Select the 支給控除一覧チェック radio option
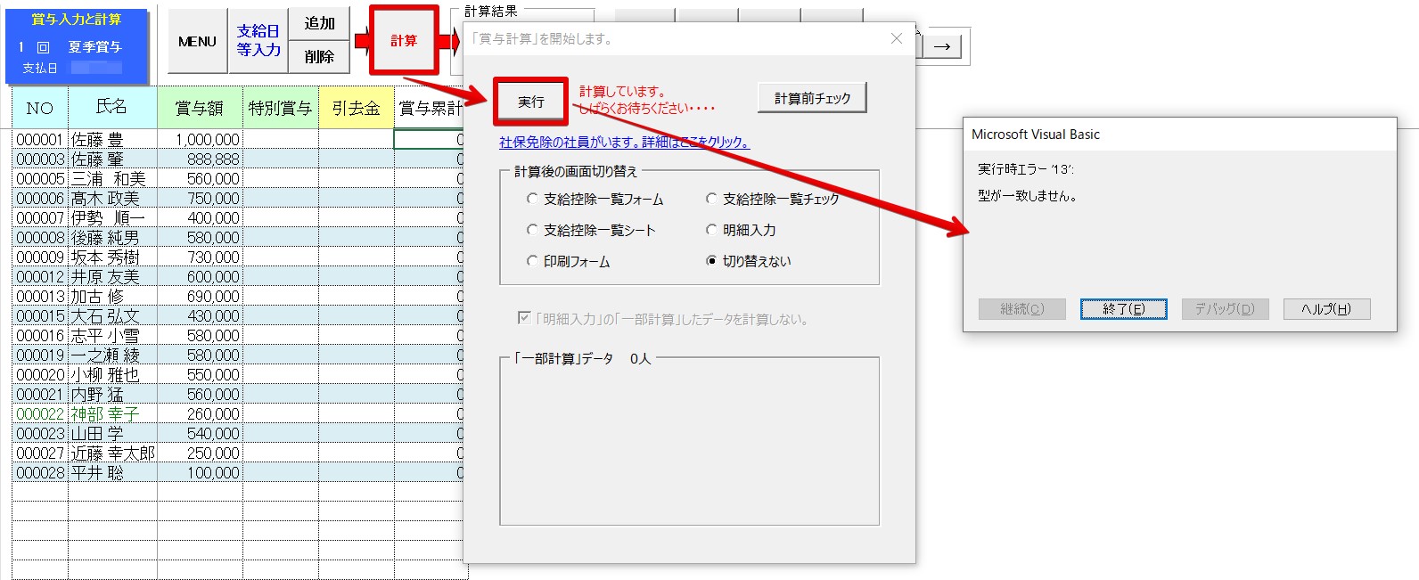The image size is (1419, 580). (x=711, y=200)
